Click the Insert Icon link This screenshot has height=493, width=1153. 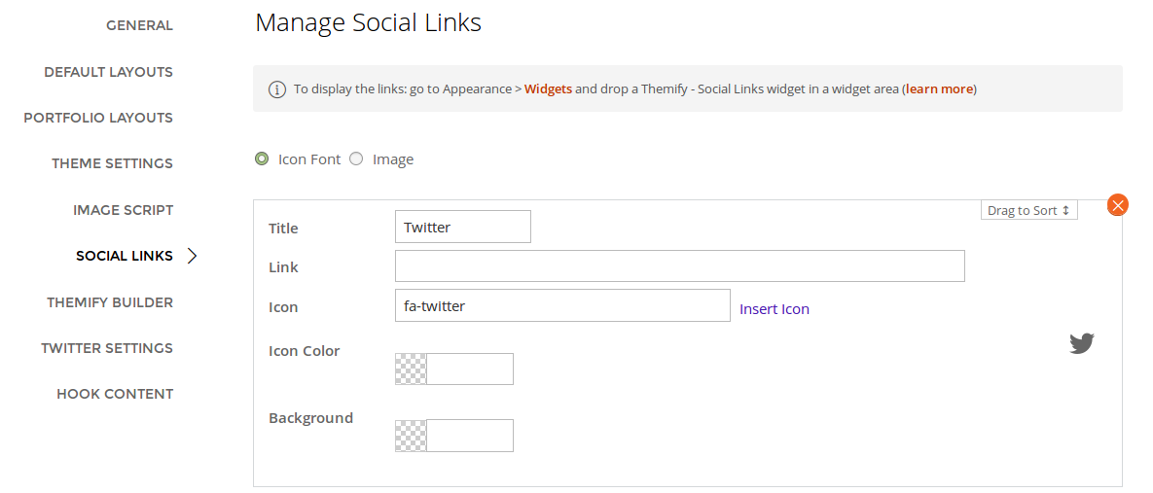point(775,309)
